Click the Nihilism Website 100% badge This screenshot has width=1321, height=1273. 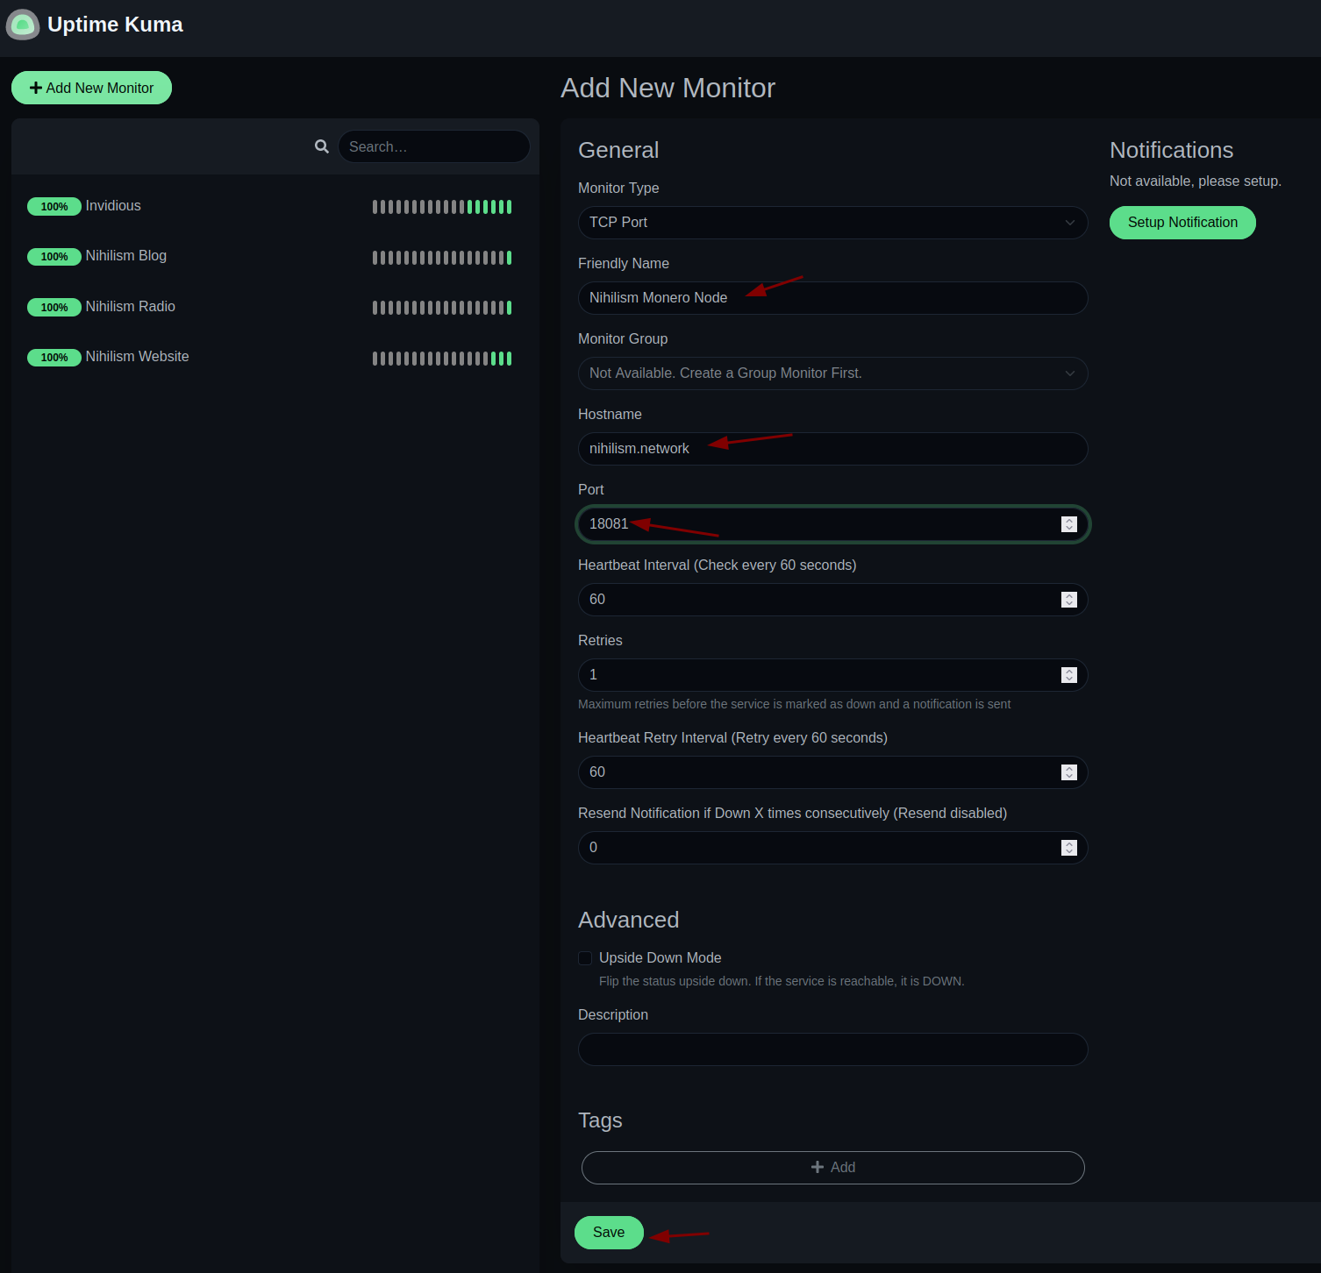click(x=54, y=358)
